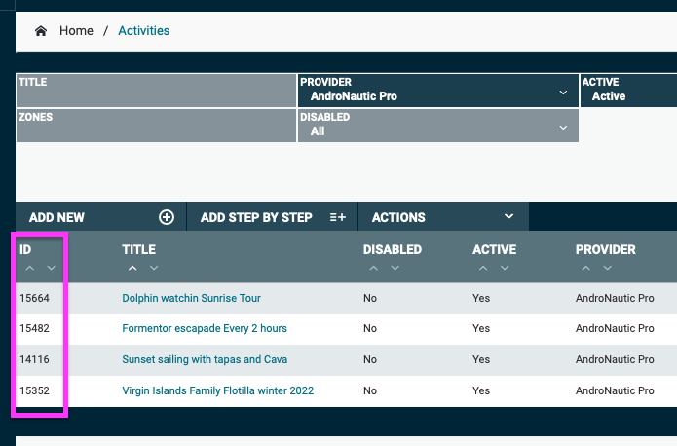Sort Provider column ascending with up arrow
Image resolution: width=677 pixels, height=446 pixels.
click(585, 268)
